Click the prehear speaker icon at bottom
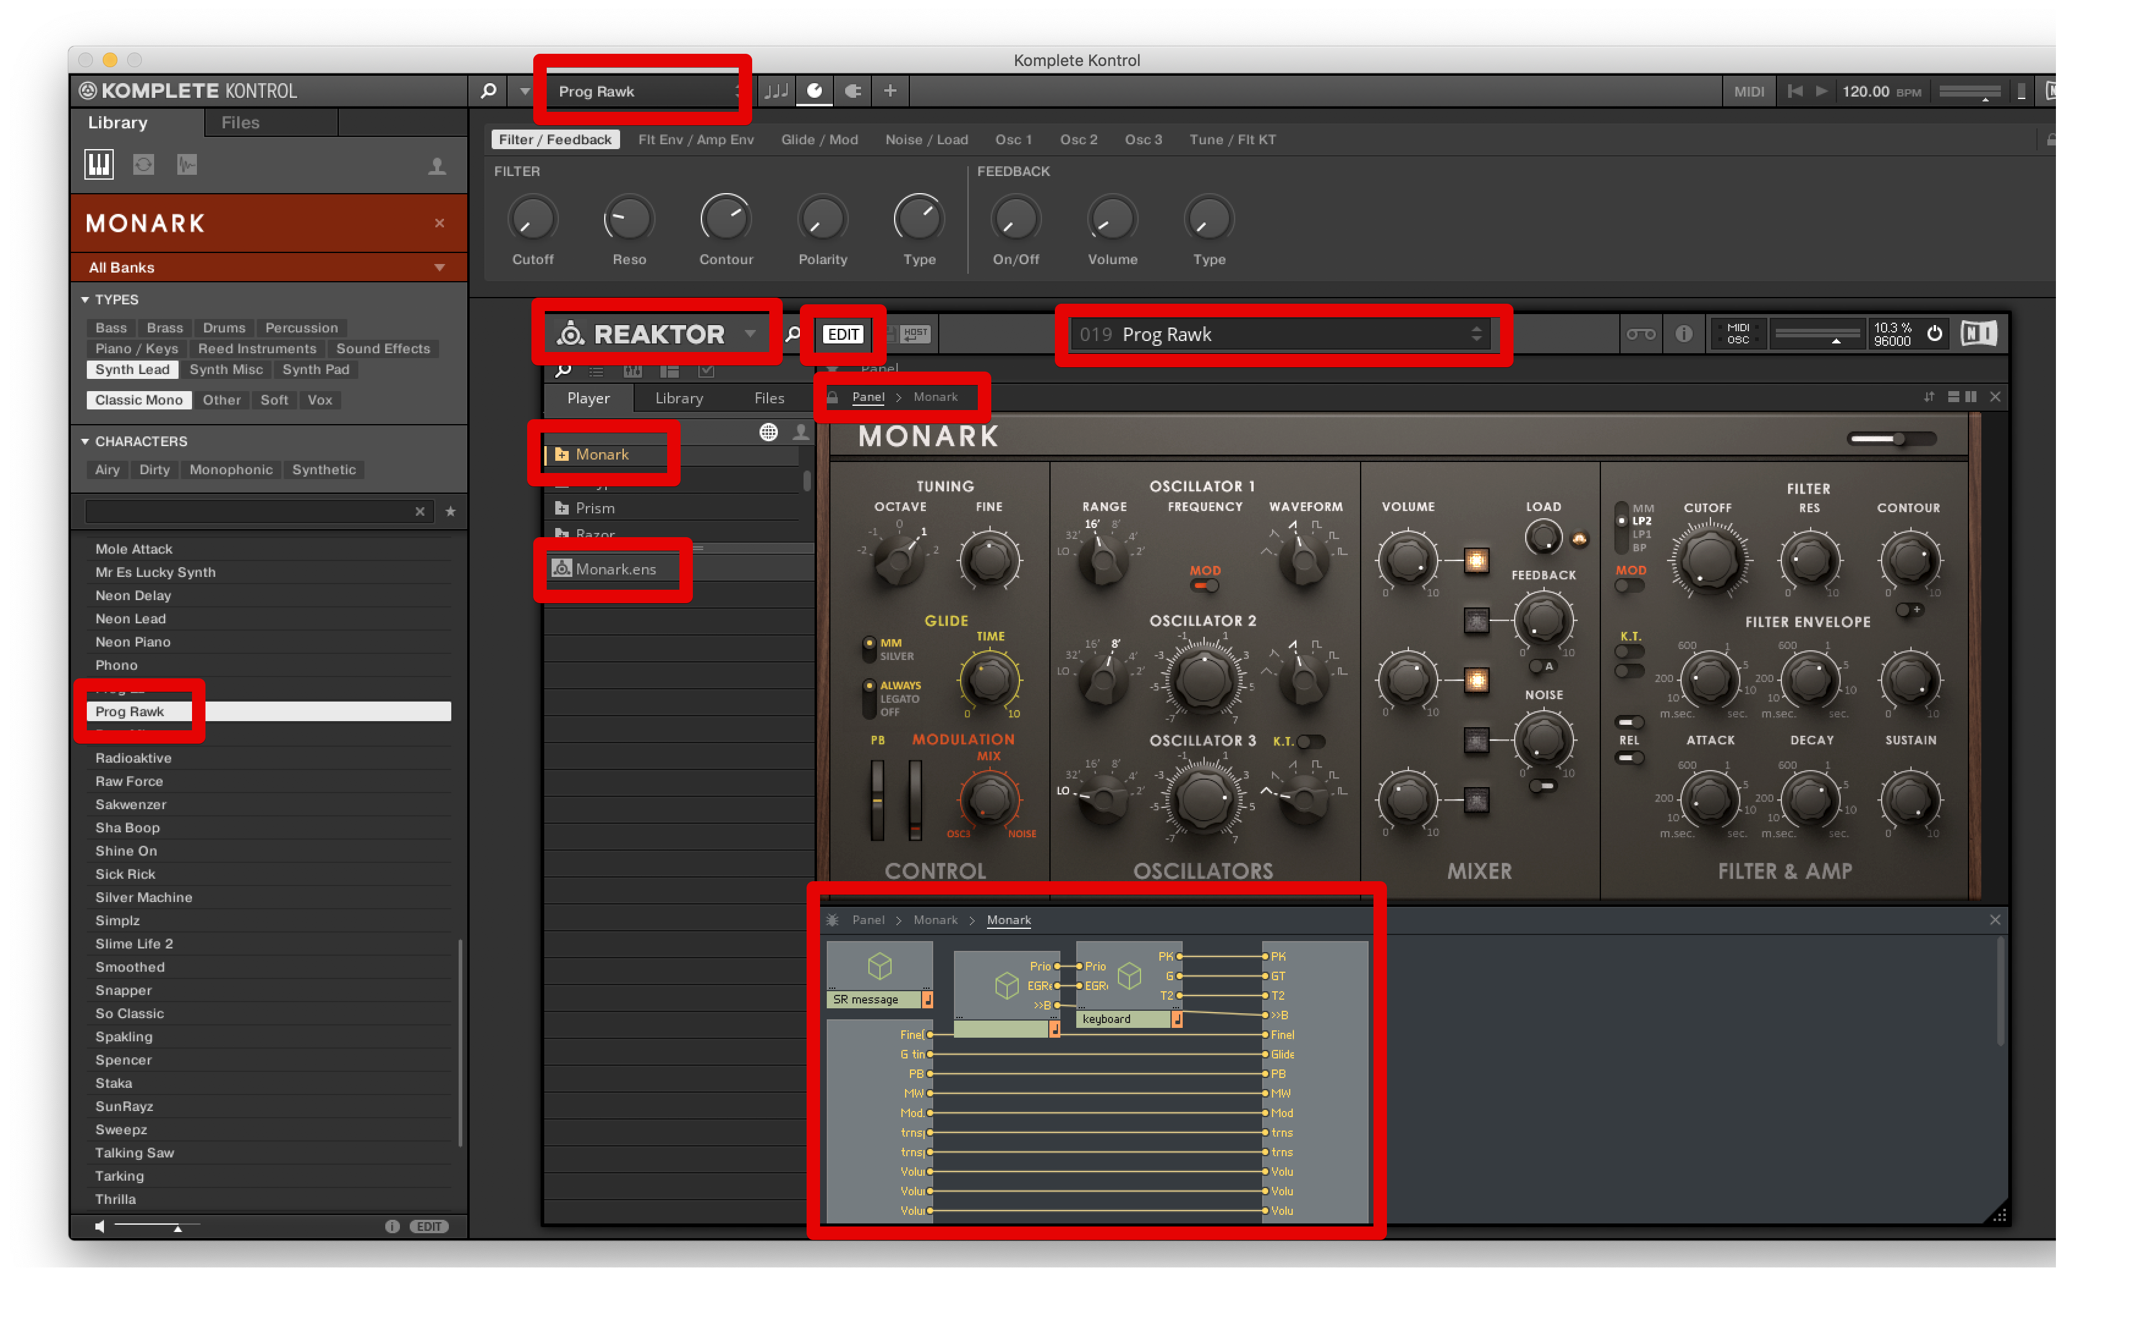The image size is (2155, 1331). click(x=100, y=1226)
